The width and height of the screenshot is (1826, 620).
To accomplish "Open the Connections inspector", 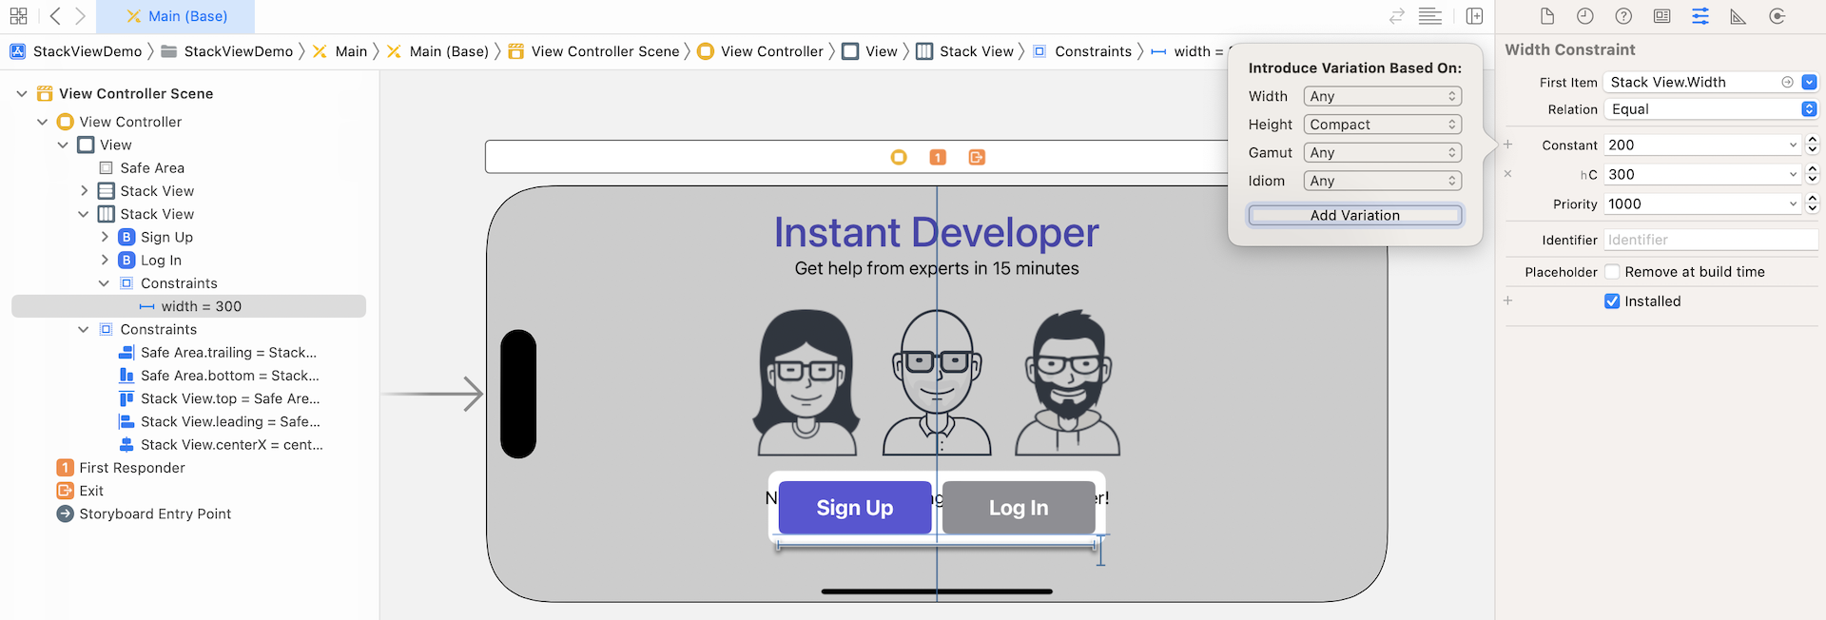I will [x=1777, y=16].
